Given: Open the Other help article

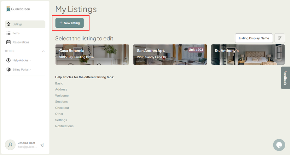Looking at the screenshot, I should pyautogui.click(x=59, y=114).
